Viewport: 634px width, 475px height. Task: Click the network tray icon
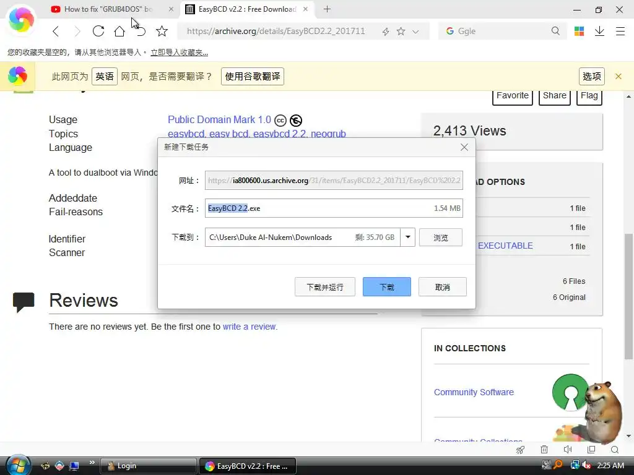[x=575, y=465]
